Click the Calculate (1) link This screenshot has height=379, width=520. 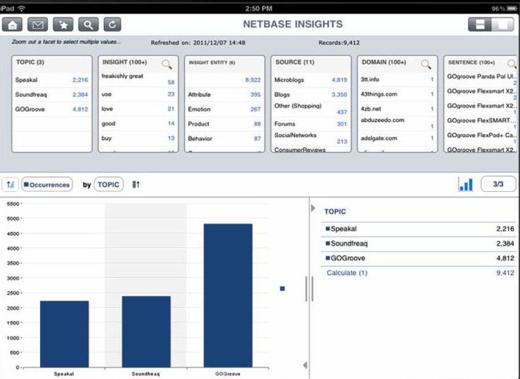(347, 273)
